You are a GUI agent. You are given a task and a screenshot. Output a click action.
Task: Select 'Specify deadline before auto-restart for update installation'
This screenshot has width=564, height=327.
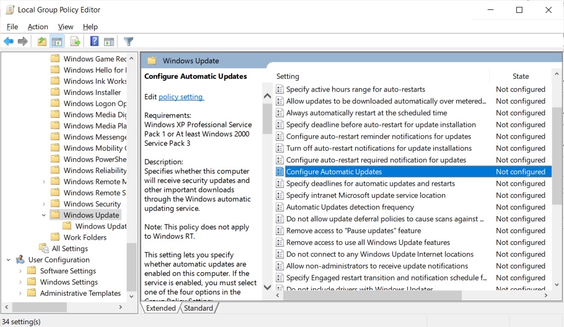point(381,125)
